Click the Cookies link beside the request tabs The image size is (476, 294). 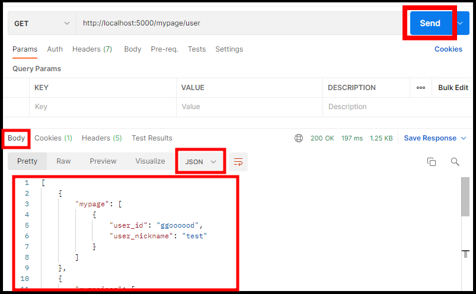coord(448,49)
